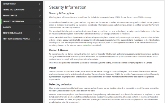Click the 'Security & Encryption' heading
The width and height of the screenshot is (165, 103).
pyautogui.click(x=61, y=13)
